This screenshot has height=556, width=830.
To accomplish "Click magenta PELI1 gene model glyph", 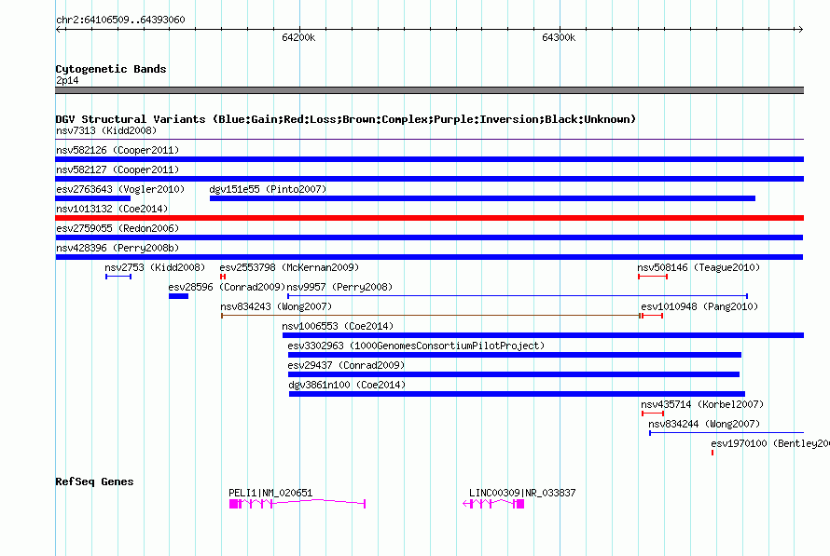I will pyautogui.click(x=297, y=504).
